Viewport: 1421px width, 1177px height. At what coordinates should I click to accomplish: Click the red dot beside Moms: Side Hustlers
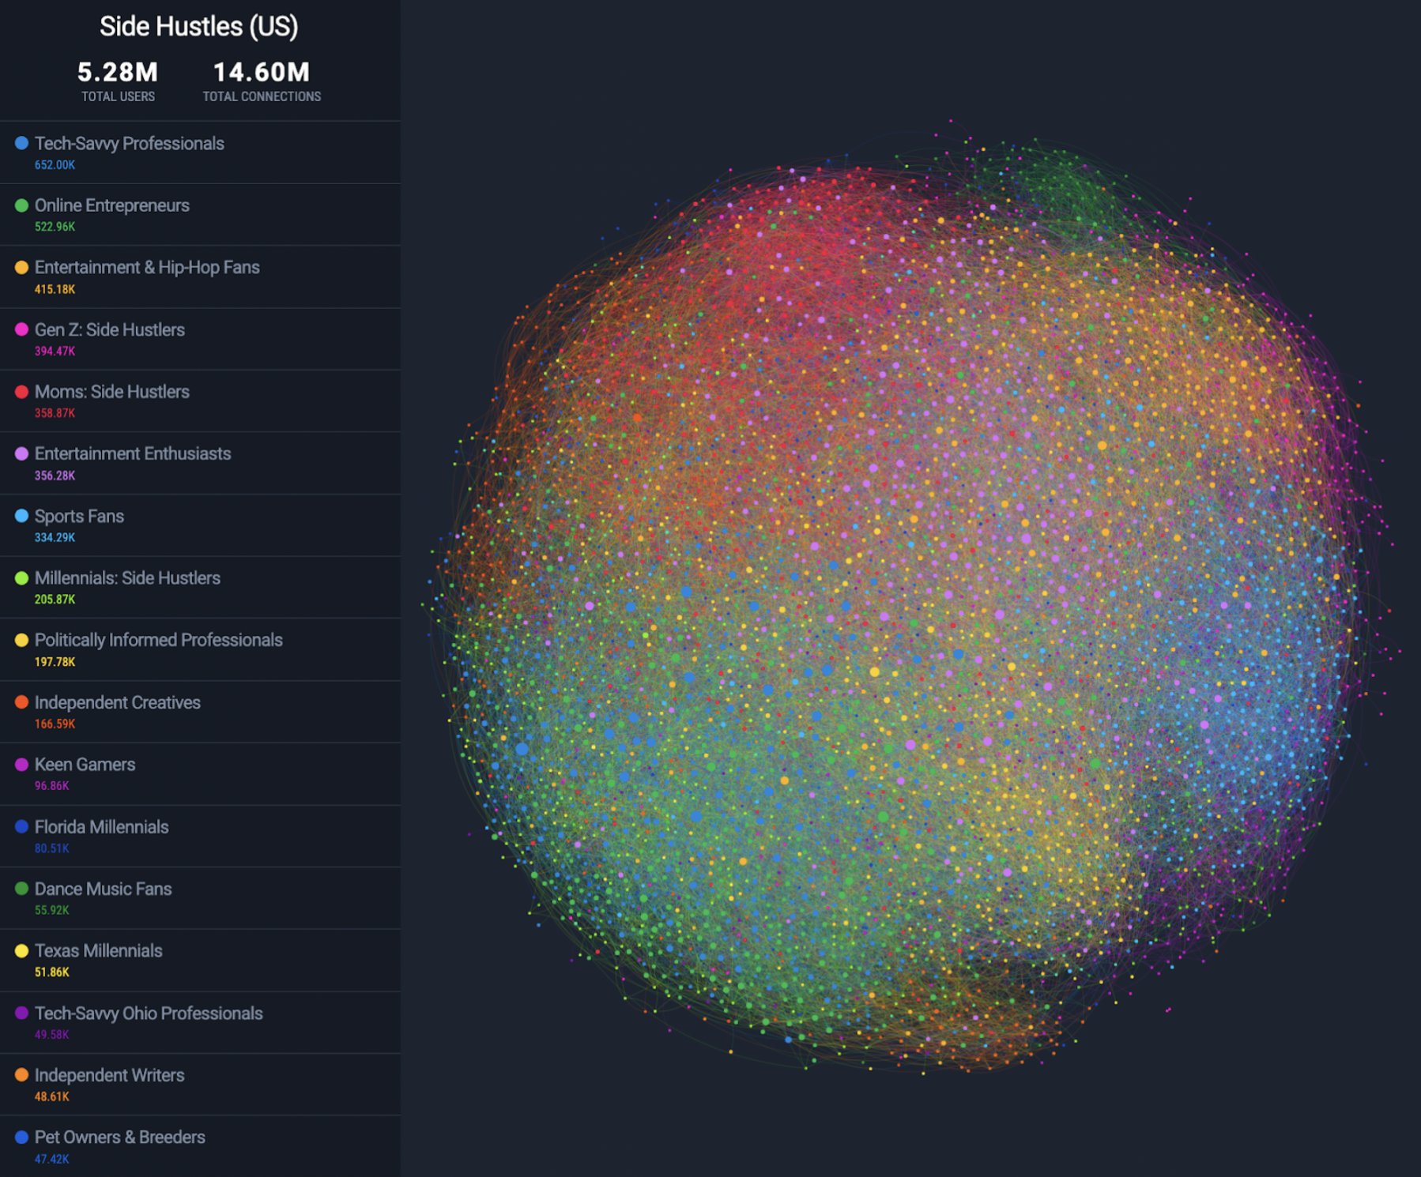click(x=21, y=392)
